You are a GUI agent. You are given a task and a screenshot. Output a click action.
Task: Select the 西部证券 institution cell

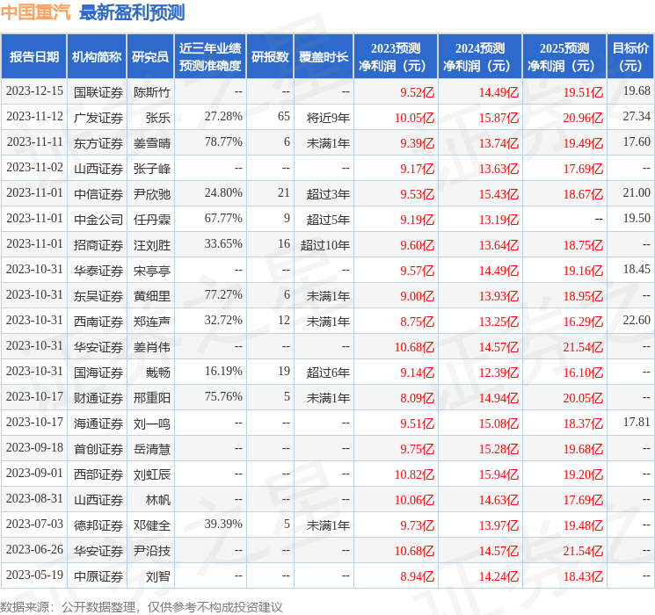(98, 474)
